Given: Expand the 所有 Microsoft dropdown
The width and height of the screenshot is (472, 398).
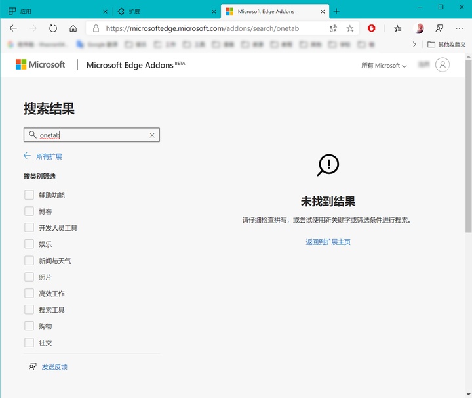Looking at the screenshot, I should 383,66.
